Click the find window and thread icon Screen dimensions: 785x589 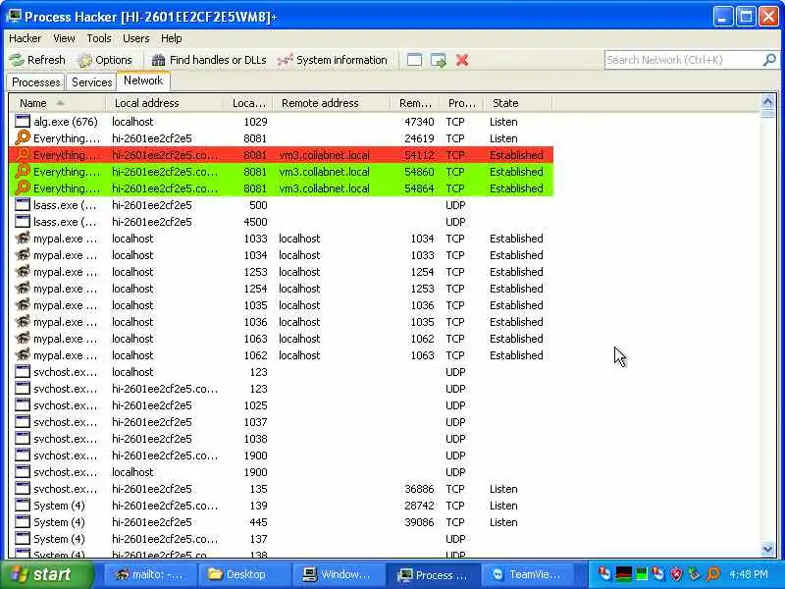coord(438,60)
